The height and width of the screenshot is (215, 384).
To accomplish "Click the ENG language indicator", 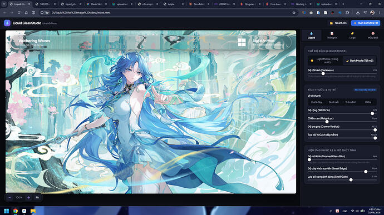I will [x=345, y=211].
